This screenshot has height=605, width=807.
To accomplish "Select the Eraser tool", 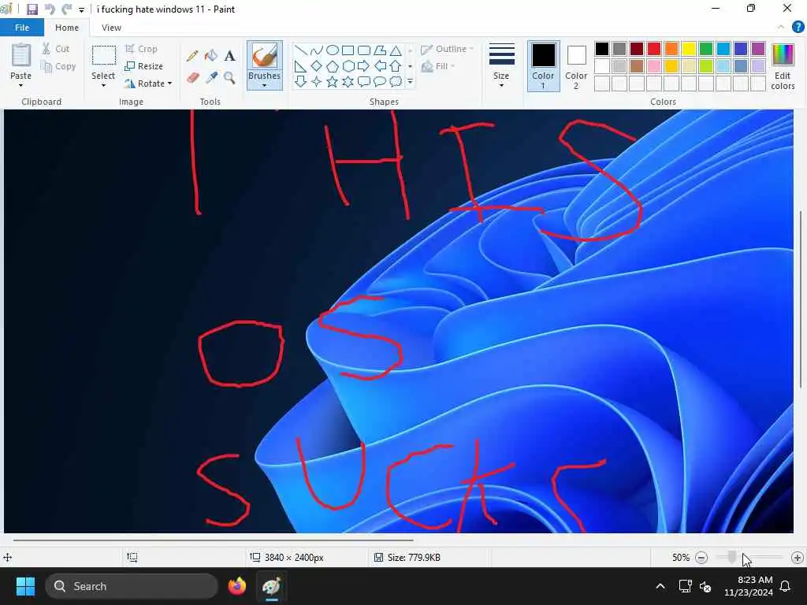I will [x=192, y=78].
